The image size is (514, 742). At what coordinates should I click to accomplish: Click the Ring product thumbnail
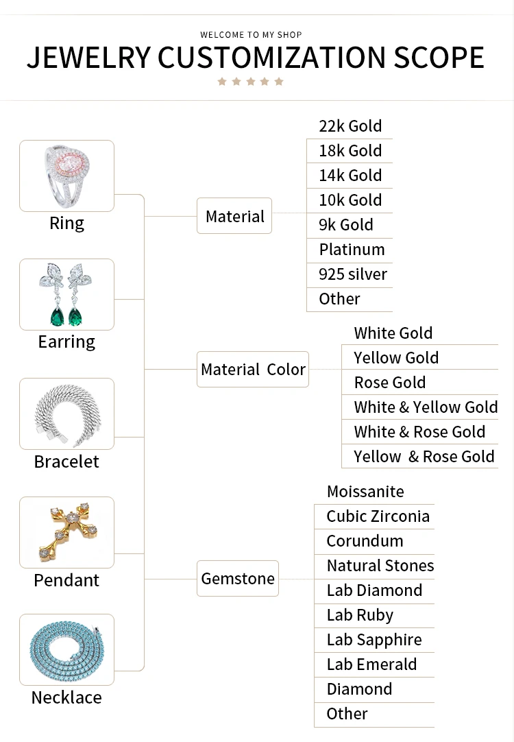[x=66, y=176]
